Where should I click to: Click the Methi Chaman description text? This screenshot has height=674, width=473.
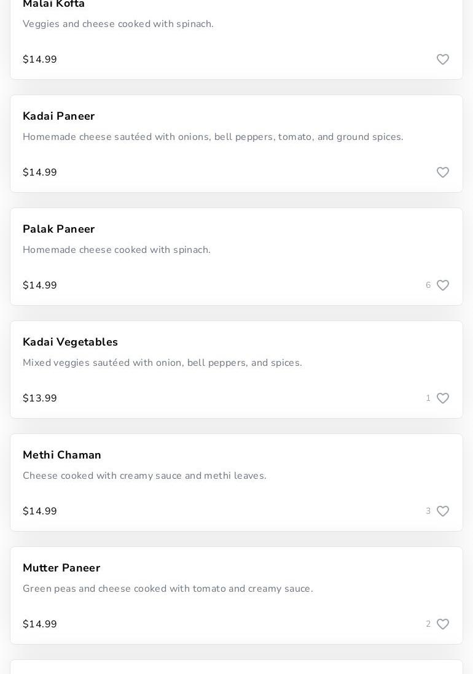click(x=144, y=476)
